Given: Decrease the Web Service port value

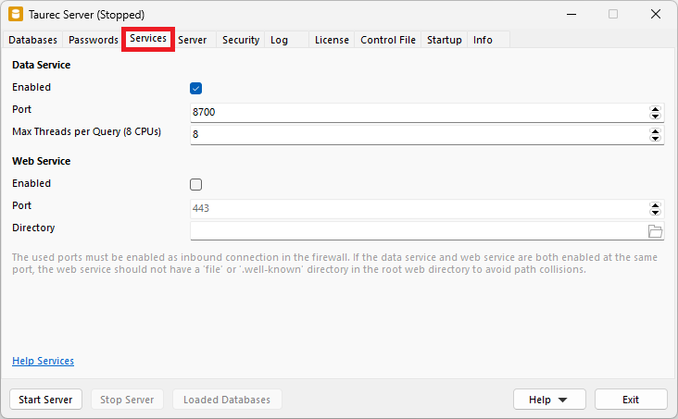Looking at the screenshot, I should point(655,212).
